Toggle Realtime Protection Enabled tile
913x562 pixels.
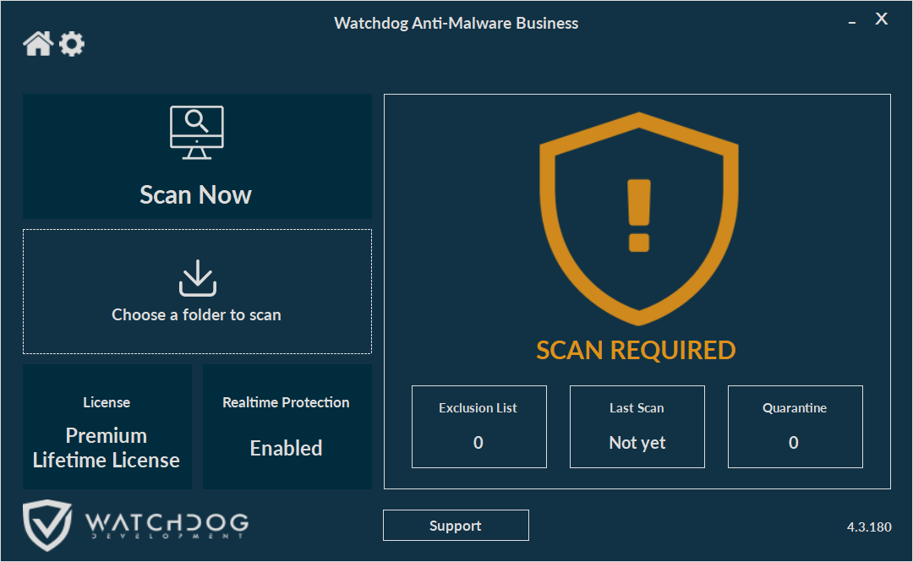click(287, 427)
